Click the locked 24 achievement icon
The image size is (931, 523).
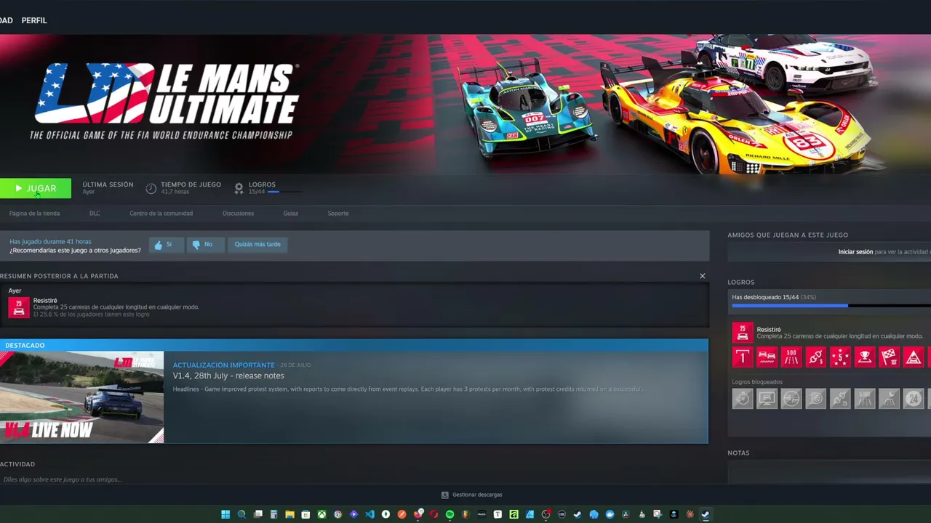pyautogui.click(x=914, y=399)
